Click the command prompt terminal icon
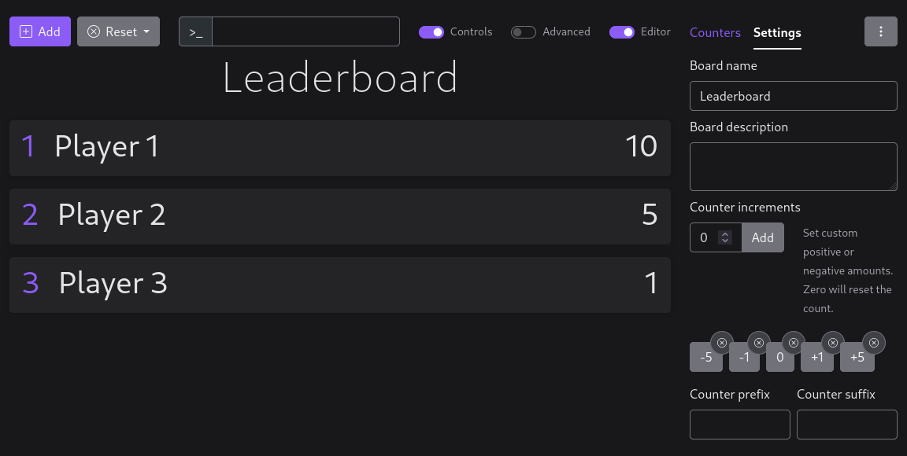The height and width of the screenshot is (456, 907). [196, 32]
